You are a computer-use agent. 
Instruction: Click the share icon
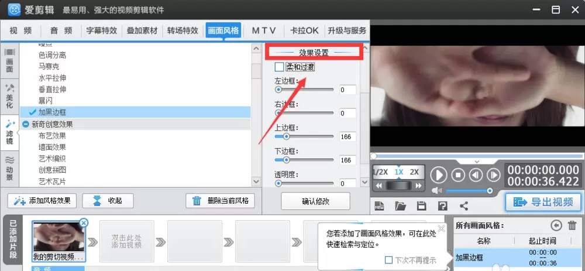pos(464,205)
